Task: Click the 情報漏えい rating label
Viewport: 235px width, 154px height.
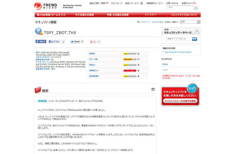Action: (94, 70)
